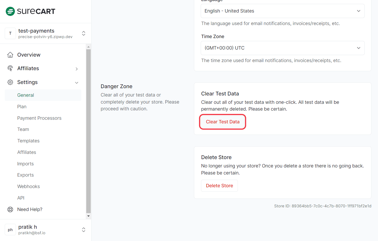
Task: Open the test-payments store switcher
Action: pos(83,33)
